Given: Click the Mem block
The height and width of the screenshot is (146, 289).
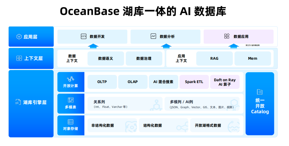Looking at the screenshot, I should (253, 58).
